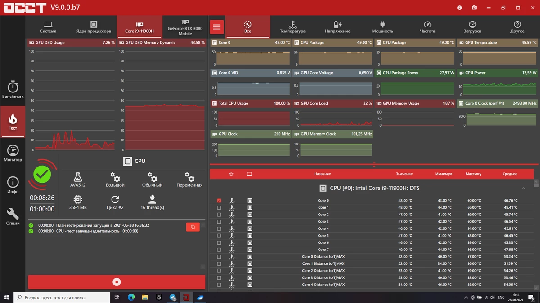Open the Windows Start menu

[6, 297]
